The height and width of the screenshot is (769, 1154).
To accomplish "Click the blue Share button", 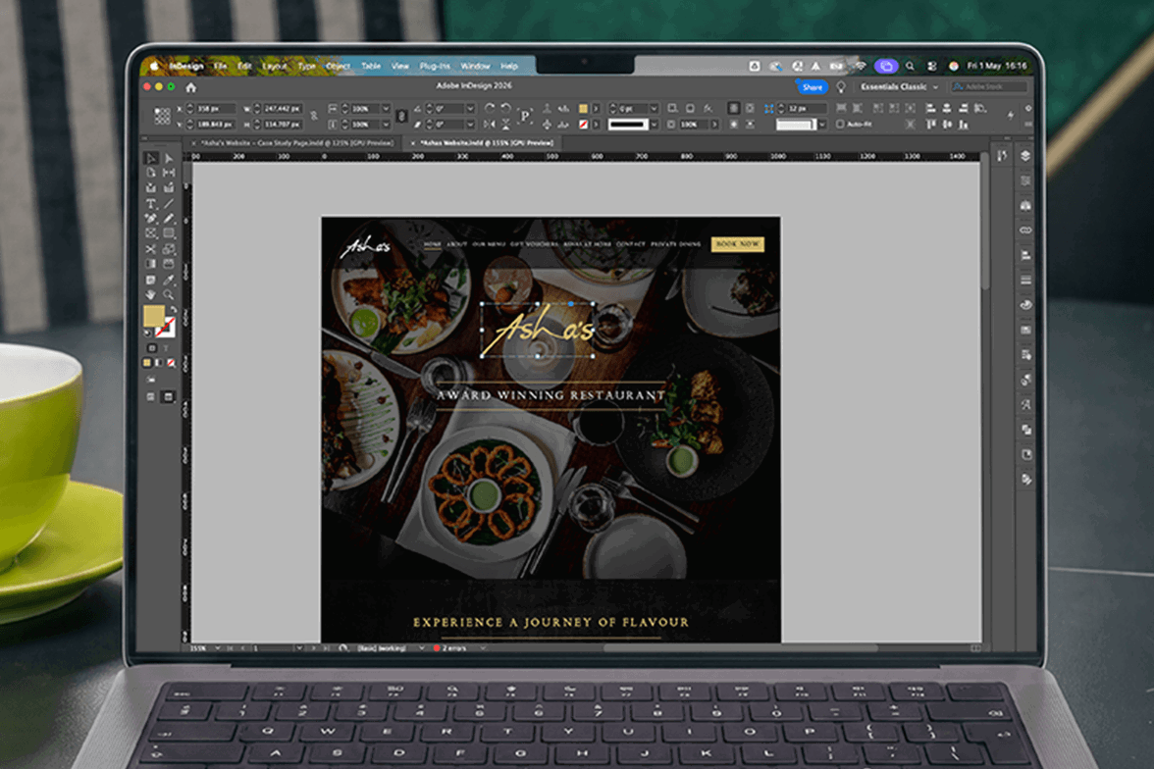I will click(x=812, y=87).
